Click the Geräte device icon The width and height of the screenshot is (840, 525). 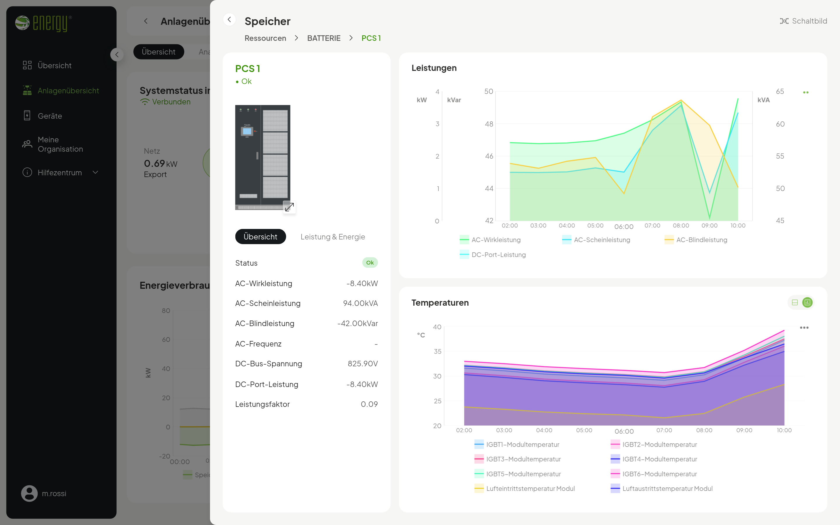(27, 116)
